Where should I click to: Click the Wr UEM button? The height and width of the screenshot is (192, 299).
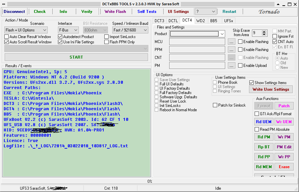point(284,122)
